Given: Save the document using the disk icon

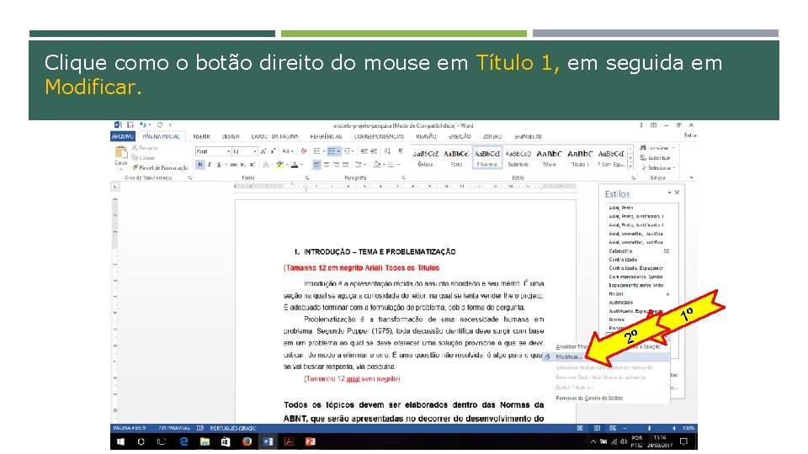Looking at the screenshot, I should (x=130, y=125).
